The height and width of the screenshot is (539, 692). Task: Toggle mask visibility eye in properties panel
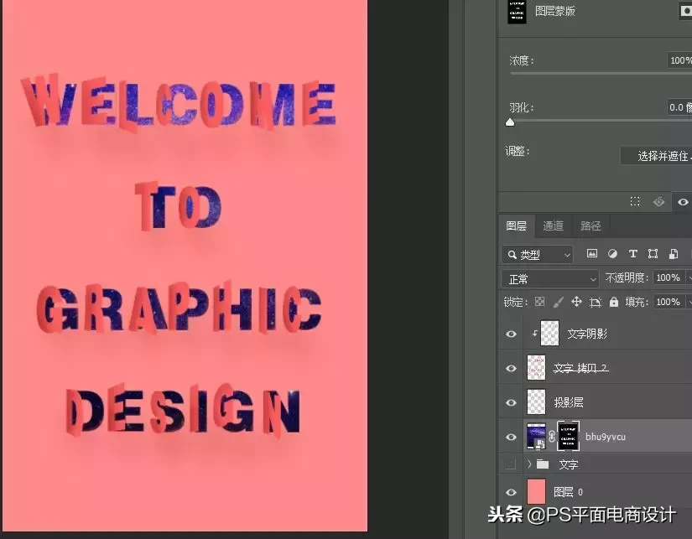tap(683, 201)
